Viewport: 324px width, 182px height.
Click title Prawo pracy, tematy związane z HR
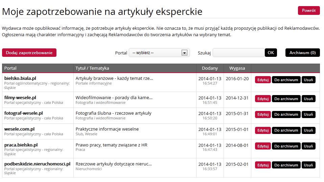111,145
